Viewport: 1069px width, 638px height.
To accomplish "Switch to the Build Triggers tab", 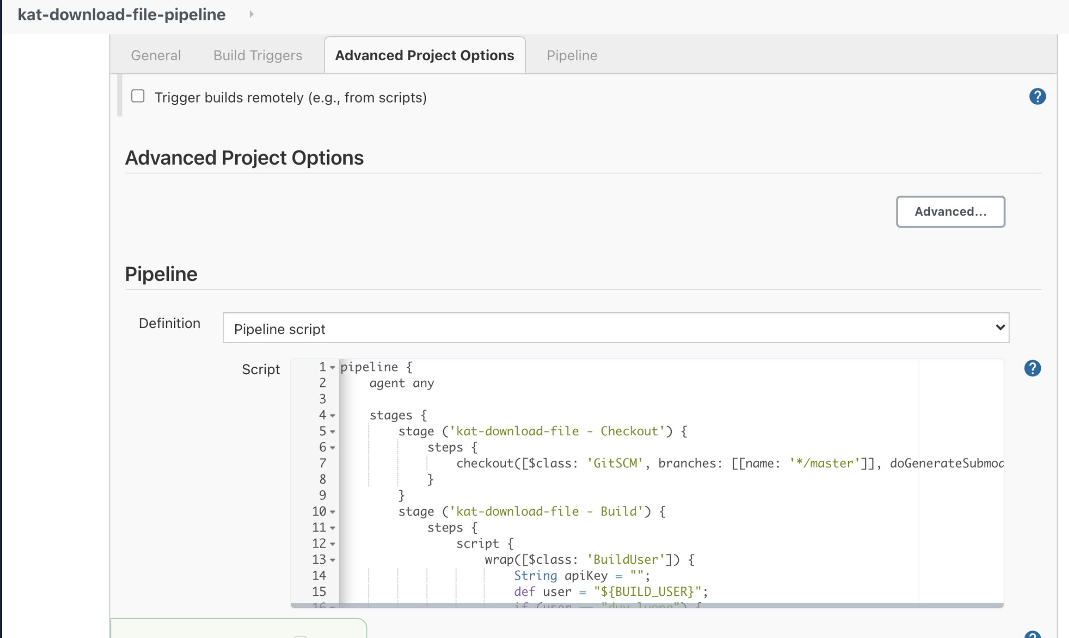I will coord(258,55).
